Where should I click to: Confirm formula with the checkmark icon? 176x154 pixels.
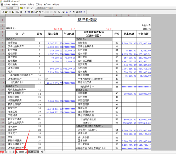pyautogui.click(x=32, y=8)
